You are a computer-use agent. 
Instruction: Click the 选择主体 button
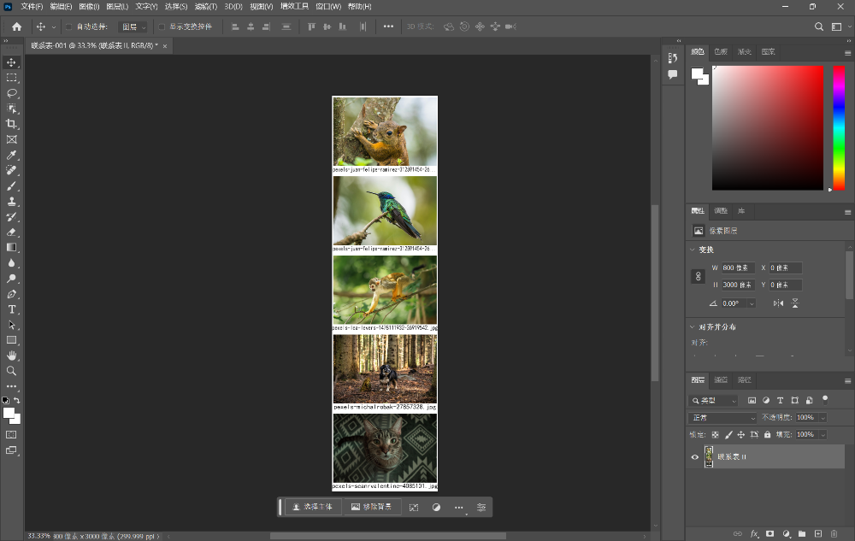pos(312,507)
